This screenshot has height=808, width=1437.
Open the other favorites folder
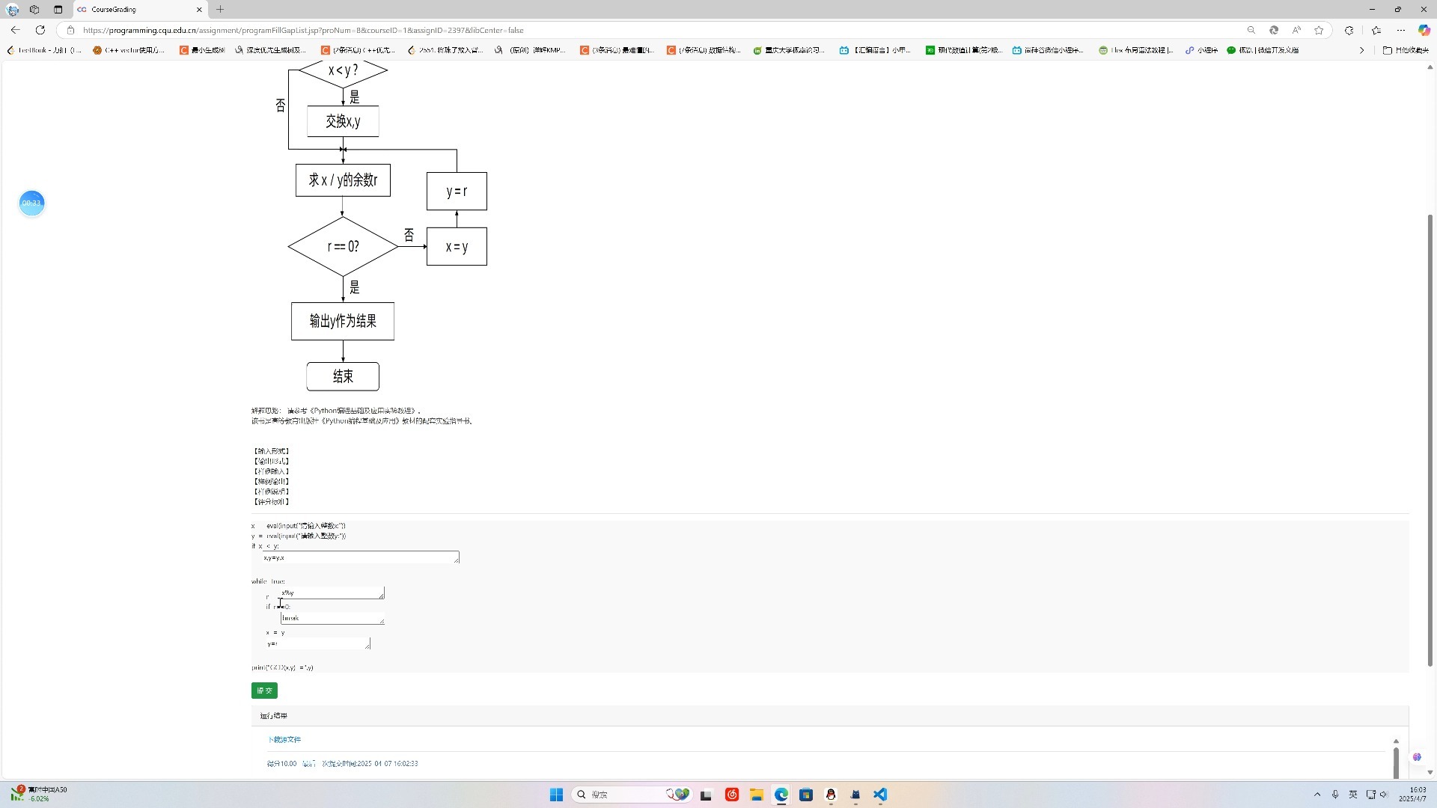tap(1405, 50)
